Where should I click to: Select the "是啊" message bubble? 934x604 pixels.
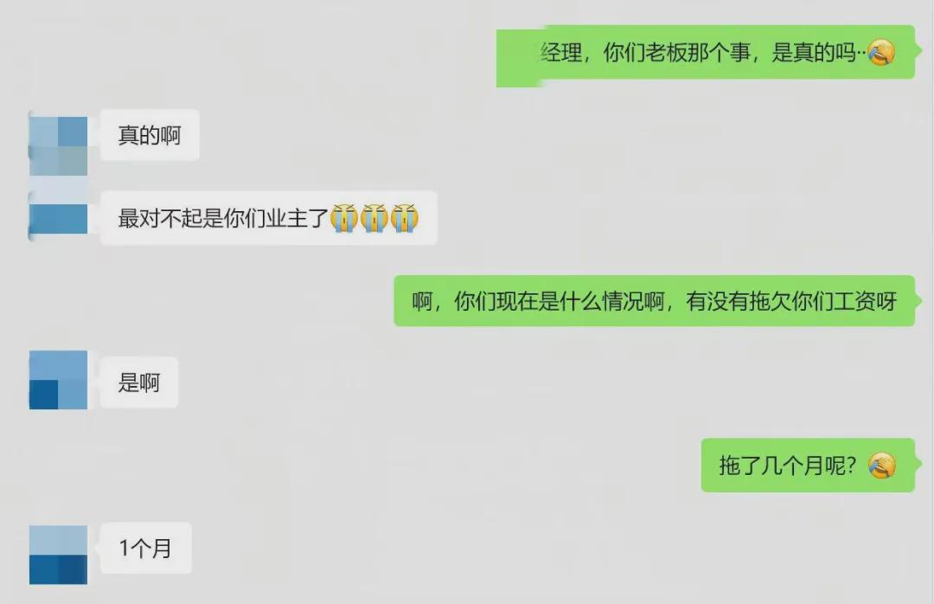[x=138, y=382]
